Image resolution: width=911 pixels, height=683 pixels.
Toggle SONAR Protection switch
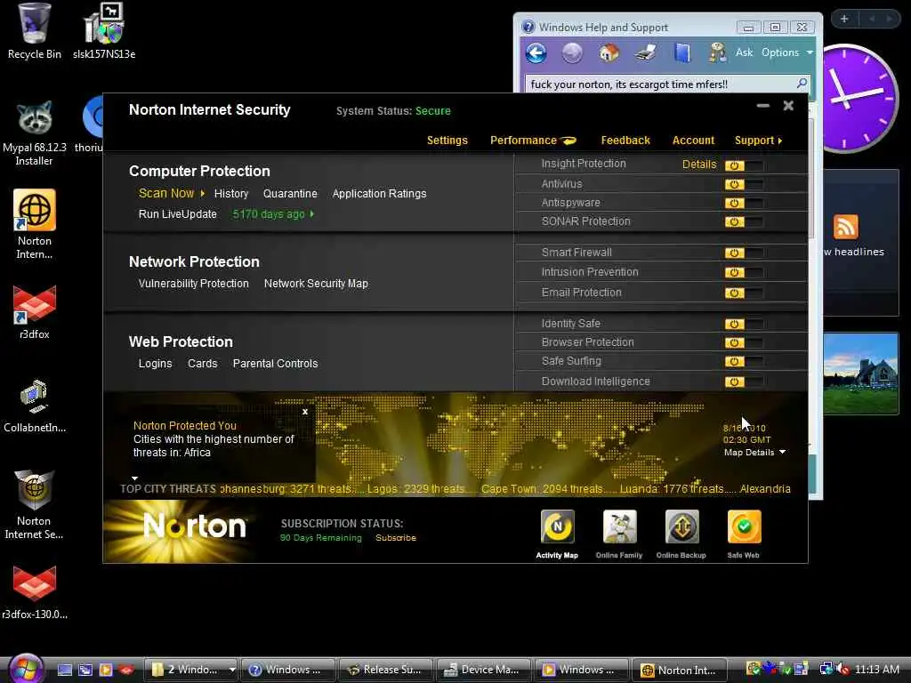coord(744,221)
